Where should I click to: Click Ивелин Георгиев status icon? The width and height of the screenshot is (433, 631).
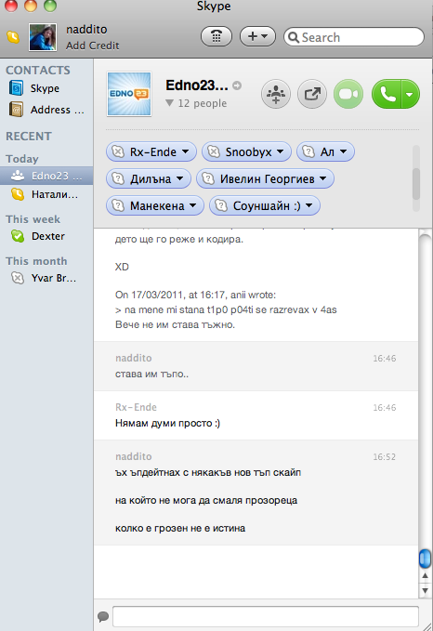point(208,178)
